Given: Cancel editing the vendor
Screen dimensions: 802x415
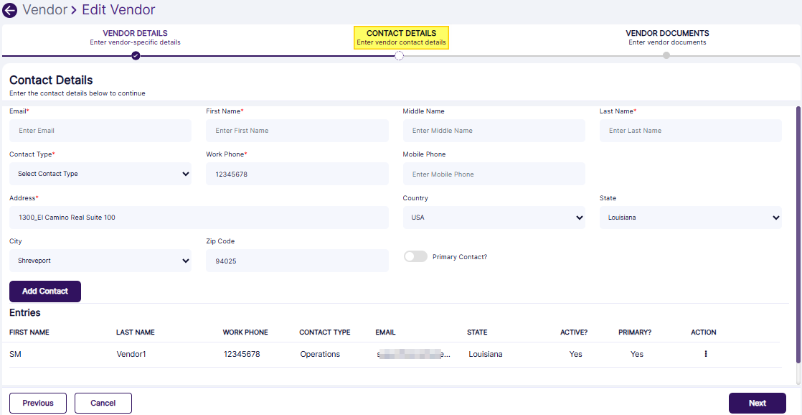Looking at the screenshot, I should tap(103, 403).
